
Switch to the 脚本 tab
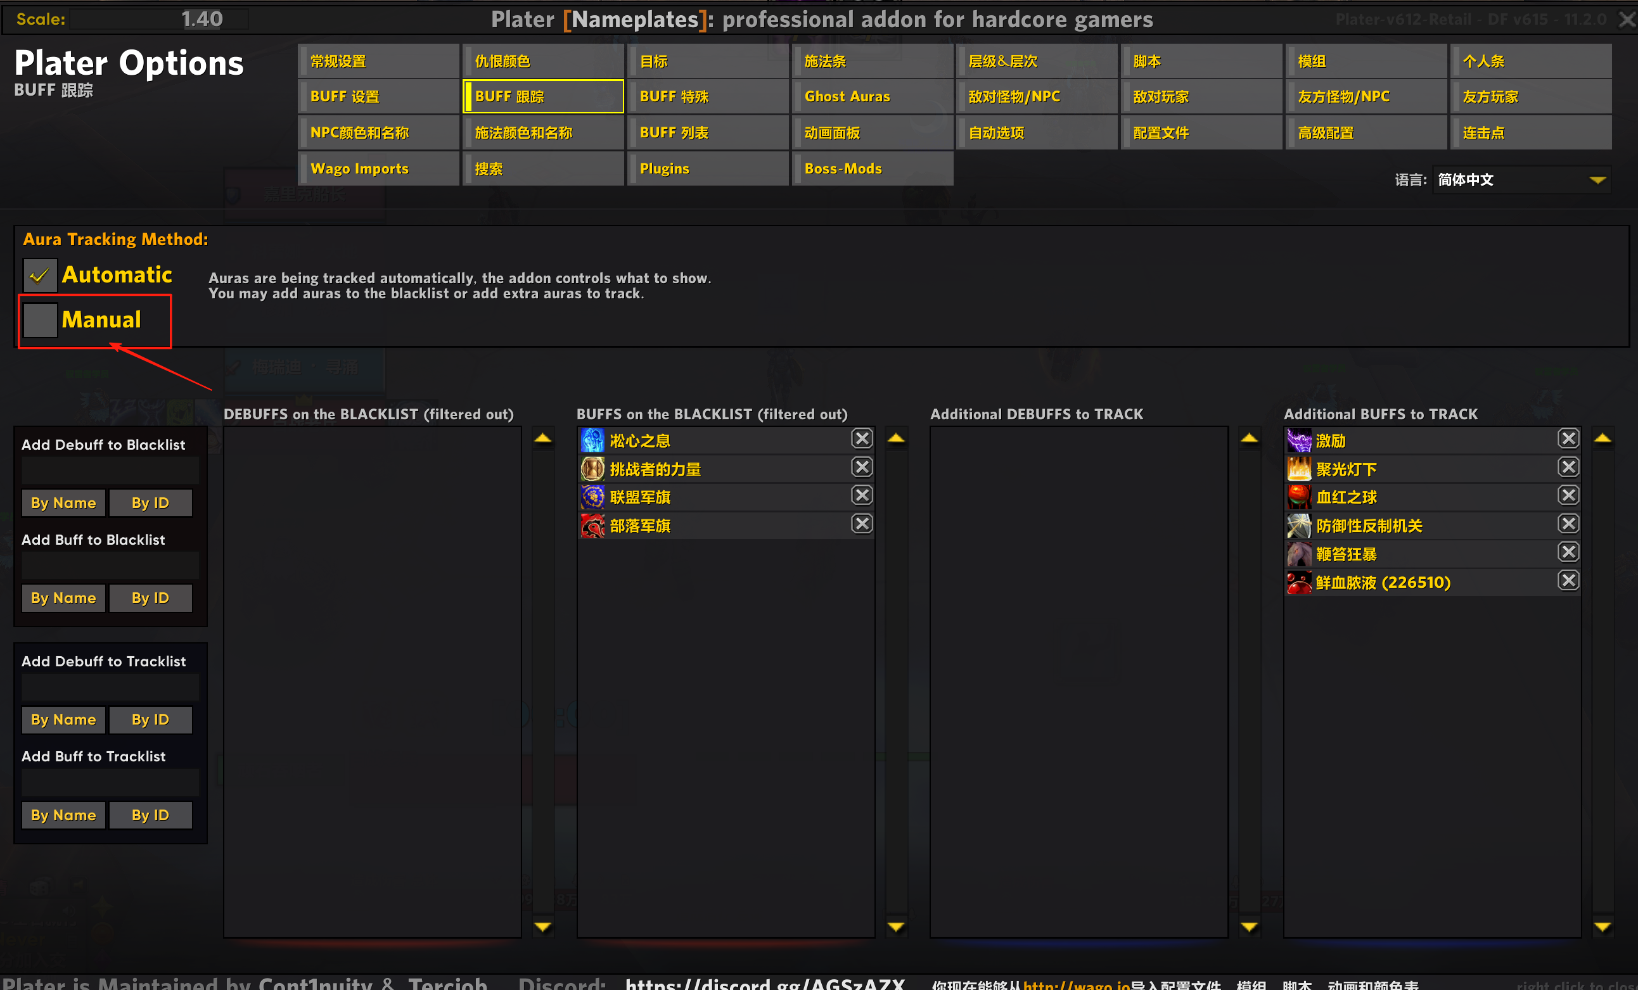[x=1202, y=61]
